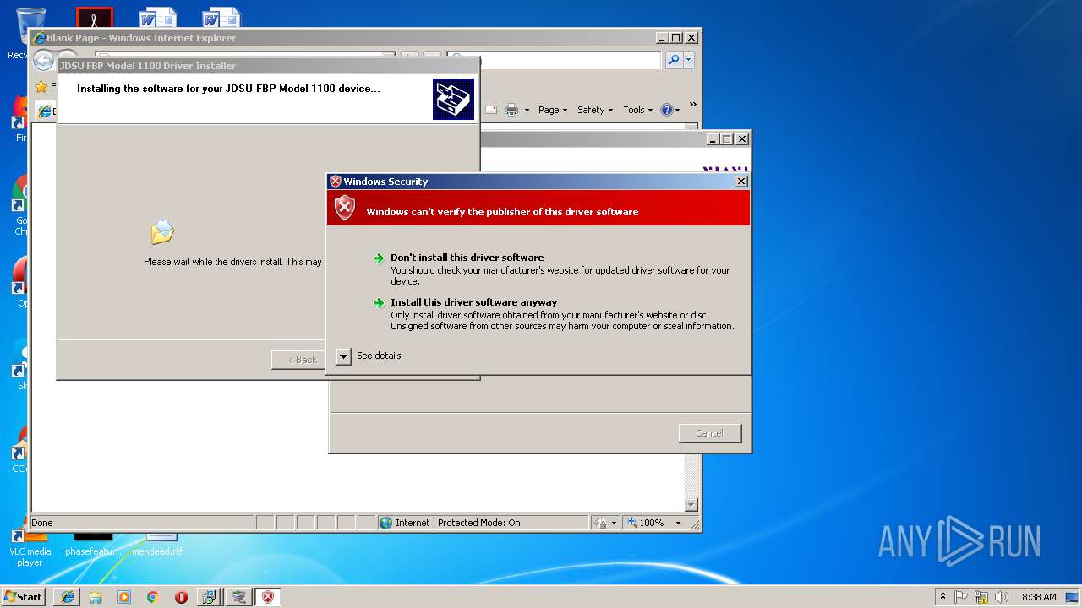Click the Action Center flag tray icon
This screenshot has width=1082, height=608.
[x=961, y=597]
